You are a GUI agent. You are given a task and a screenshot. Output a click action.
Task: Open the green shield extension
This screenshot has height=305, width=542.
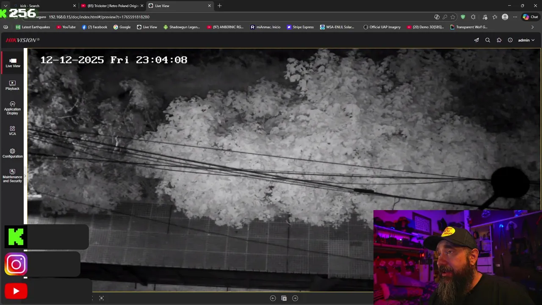463,17
